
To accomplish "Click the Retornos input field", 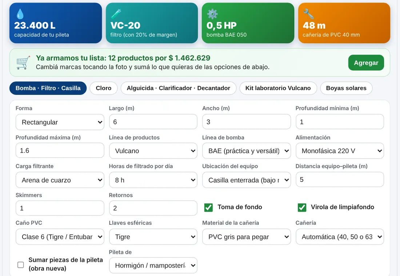I will (x=153, y=208).
